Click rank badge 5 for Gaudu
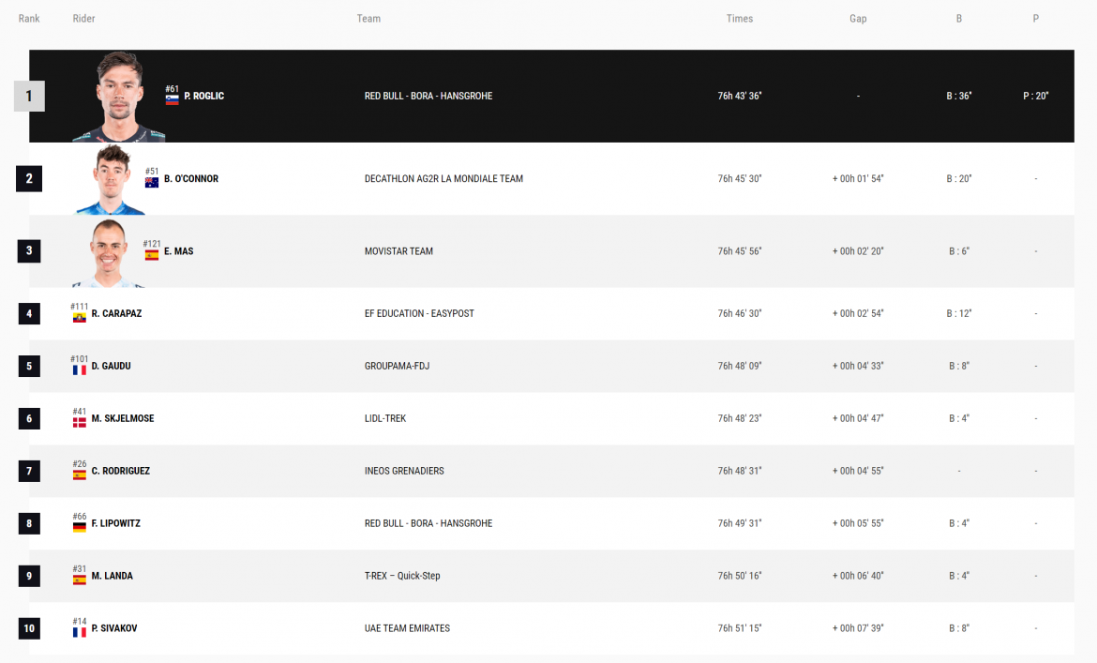Screen dimensions: 1097x663 coord(29,366)
